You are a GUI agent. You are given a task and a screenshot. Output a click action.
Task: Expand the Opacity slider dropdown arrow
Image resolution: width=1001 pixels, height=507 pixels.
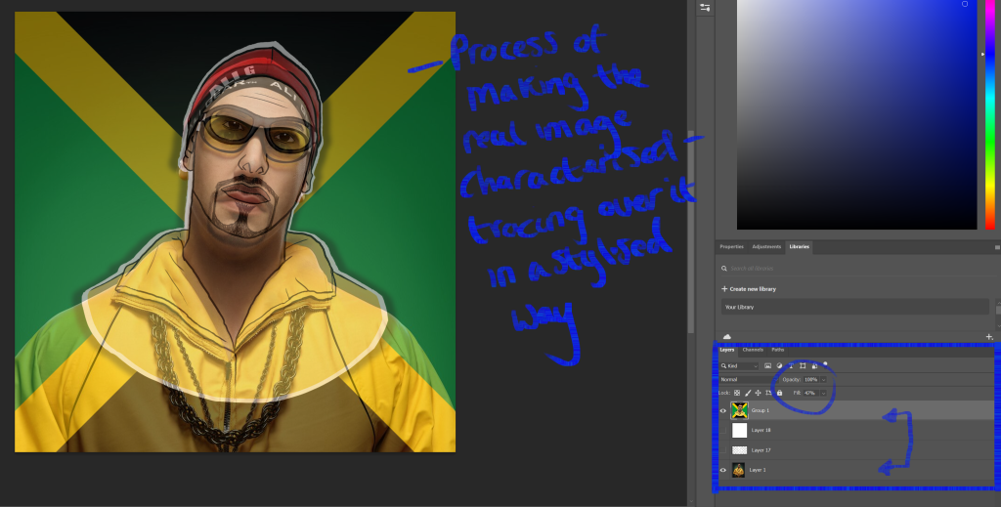823,379
